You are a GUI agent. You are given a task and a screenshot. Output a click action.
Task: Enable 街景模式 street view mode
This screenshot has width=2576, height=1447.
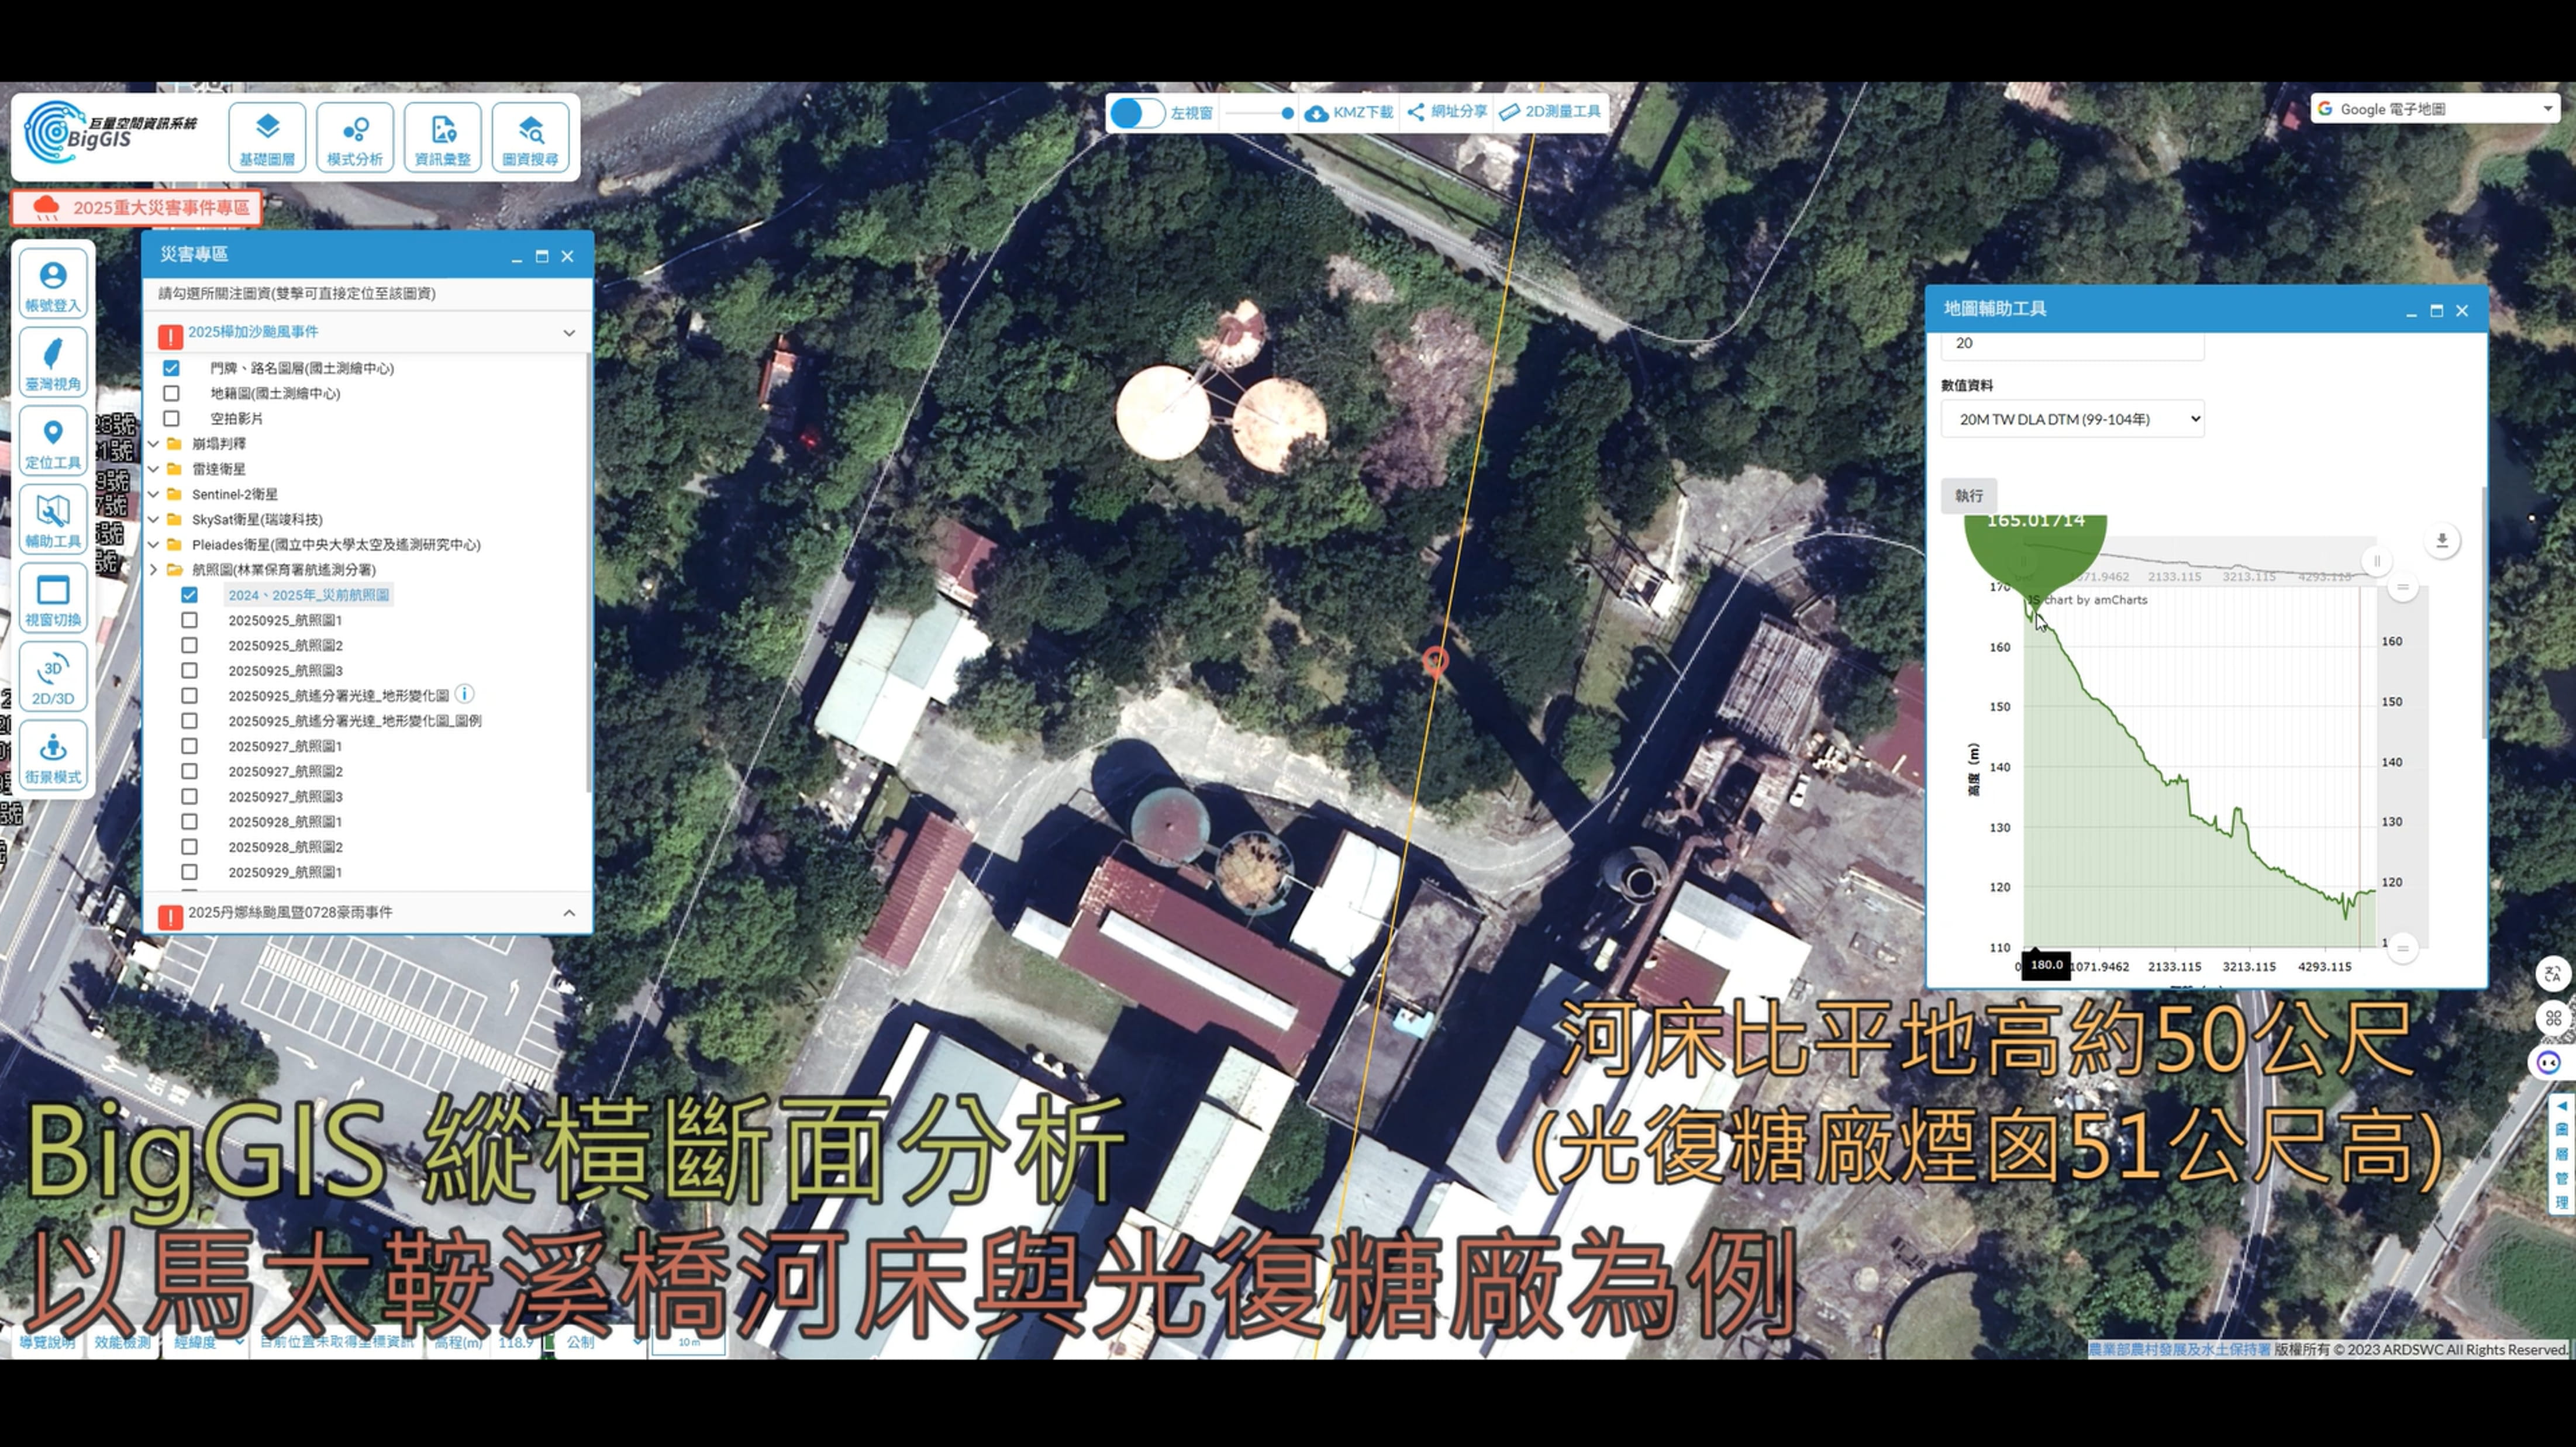(53, 756)
